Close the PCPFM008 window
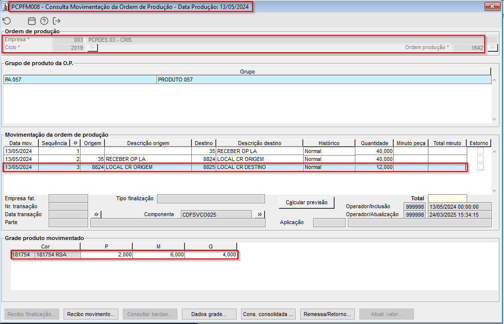The width and height of the screenshot is (504, 324). click(492, 6)
